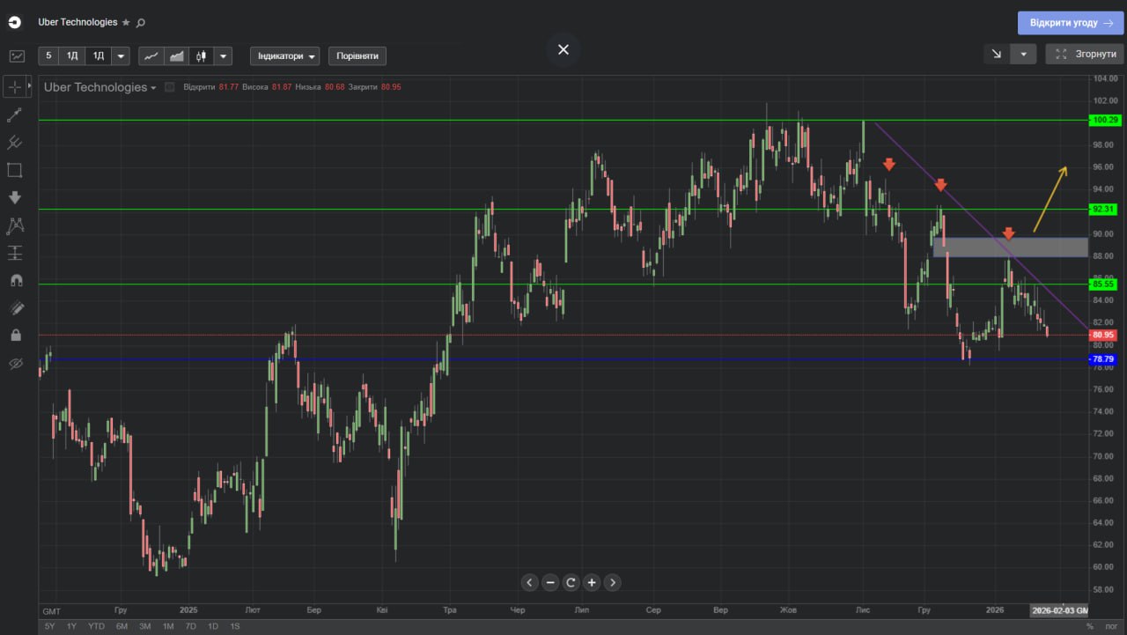Zoom in the chart with plus button
Viewport: 1127px width, 635px height.
click(x=592, y=582)
